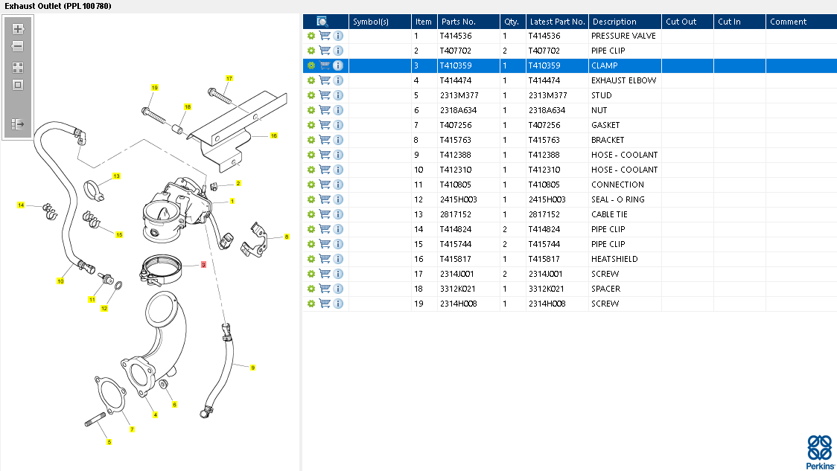Add PRESSURE VALVE T414536 to cart
This screenshot has height=471, width=837.
325,36
